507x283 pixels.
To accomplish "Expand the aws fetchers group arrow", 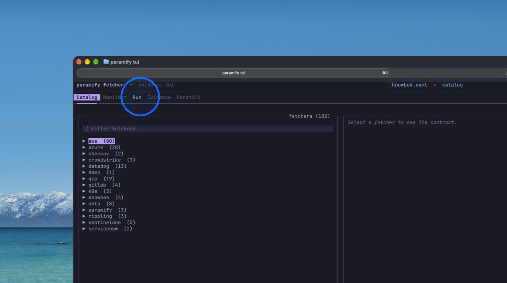I will click(x=84, y=141).
